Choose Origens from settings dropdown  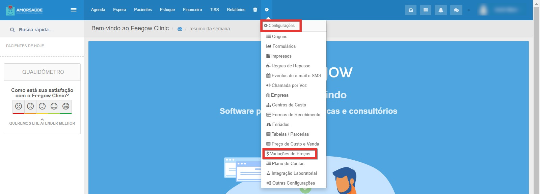pyautogui.click(x=294, y=36)
